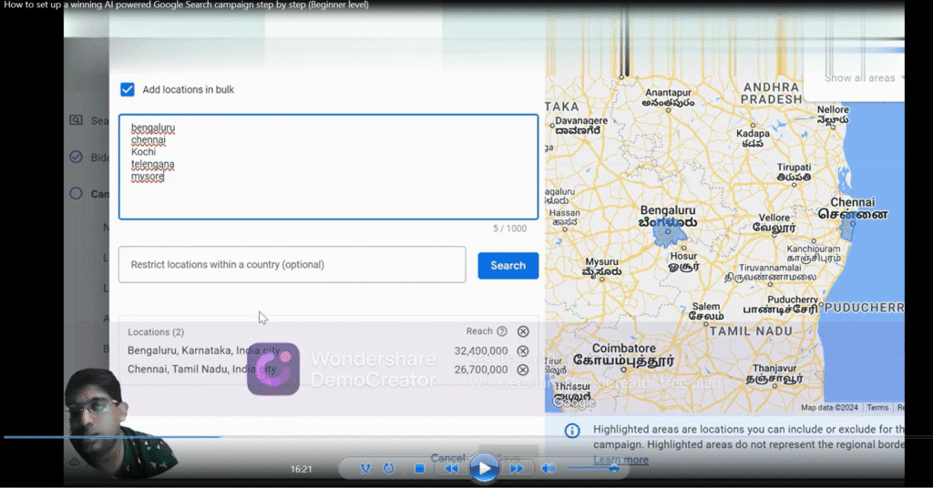This screenshot has height=488, width=933.
Task: Click the blue Search button
Action: click(508, 266)
